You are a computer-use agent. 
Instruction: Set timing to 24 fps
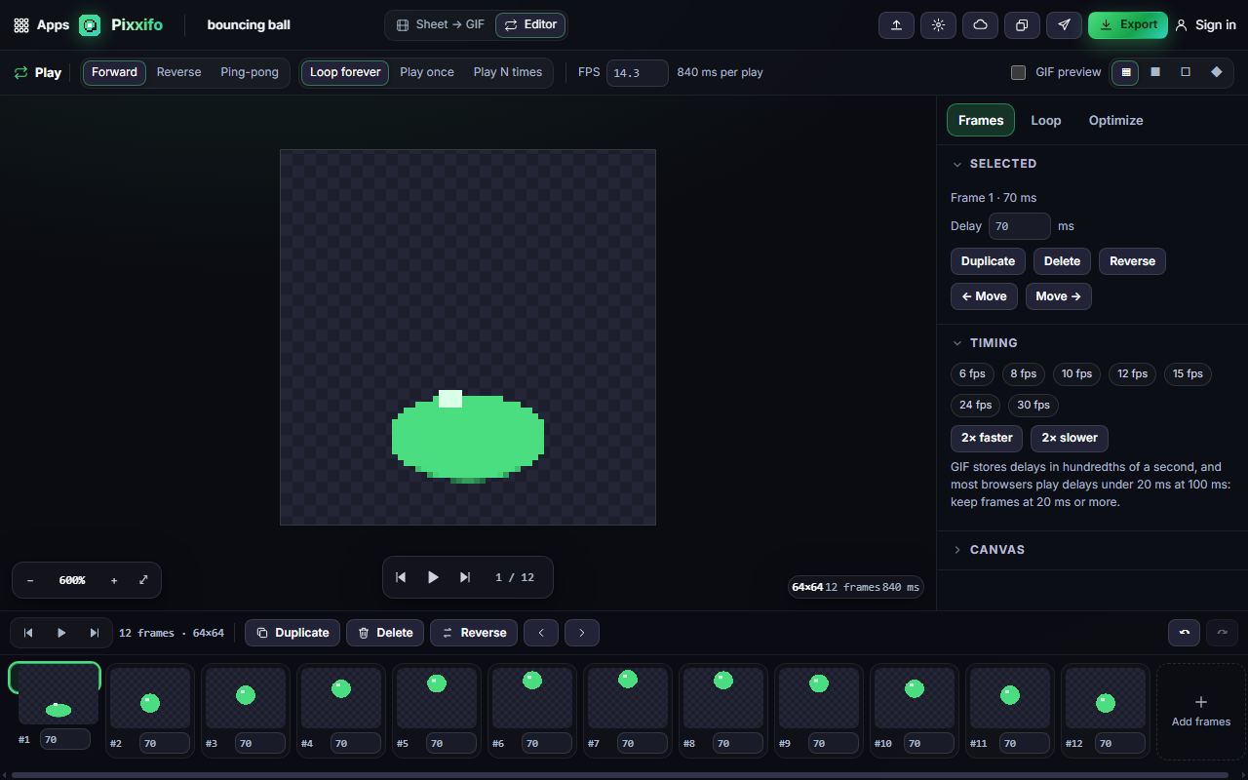[x=975, y=405]
